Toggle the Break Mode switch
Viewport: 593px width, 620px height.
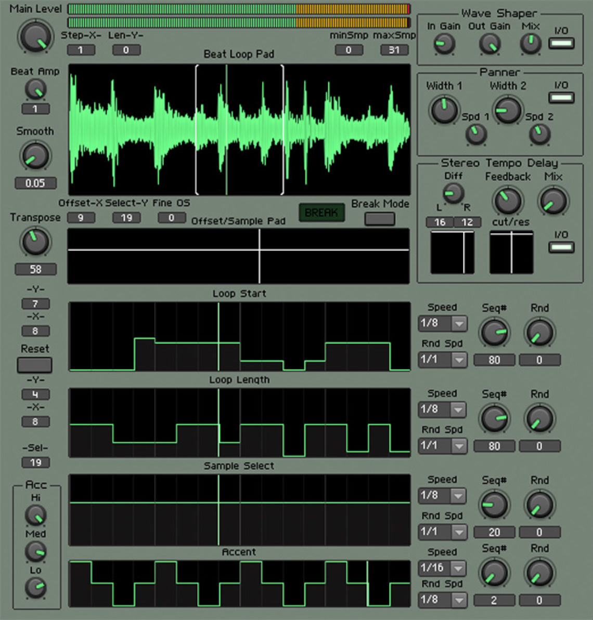[380, 219]
